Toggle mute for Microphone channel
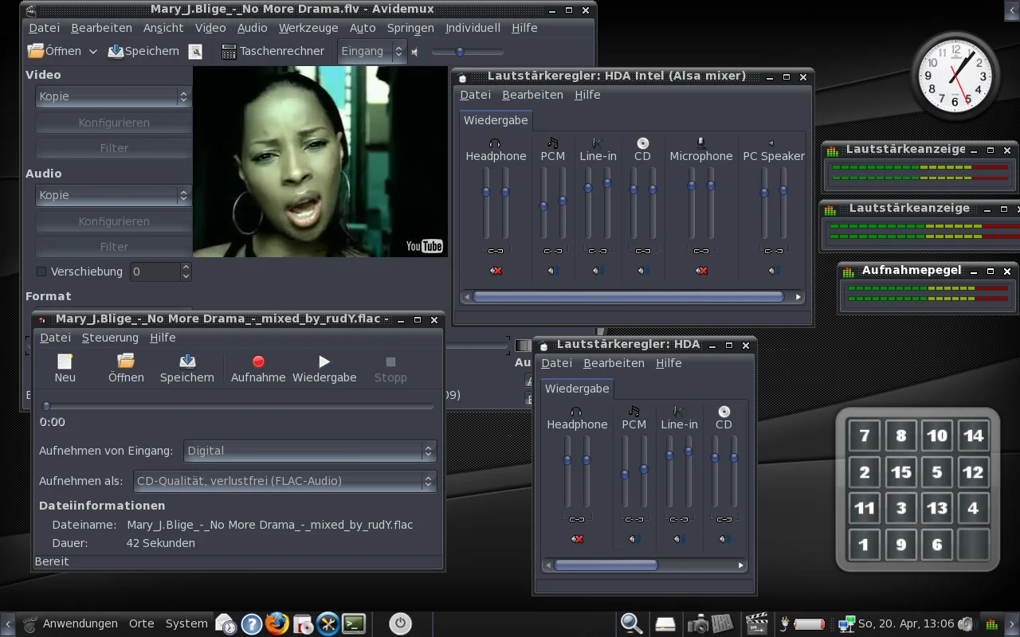Viewport: 1020px width, 637px height. [x=701, y=271]
